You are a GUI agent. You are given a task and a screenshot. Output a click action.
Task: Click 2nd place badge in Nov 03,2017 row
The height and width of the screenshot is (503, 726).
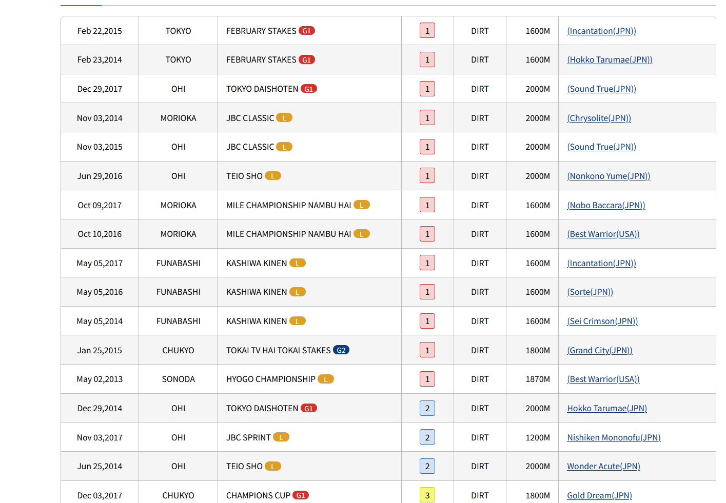pos(427,437)
